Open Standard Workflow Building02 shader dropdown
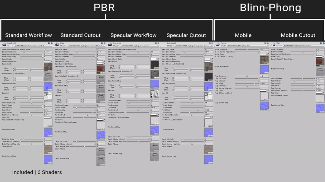The image size is (325, 182). coord(33,46)
